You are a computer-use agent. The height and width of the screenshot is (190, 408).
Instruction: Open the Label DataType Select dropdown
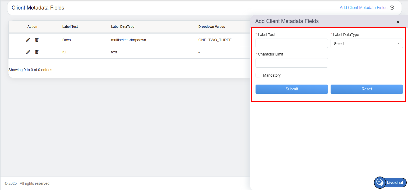pos(367,44)
